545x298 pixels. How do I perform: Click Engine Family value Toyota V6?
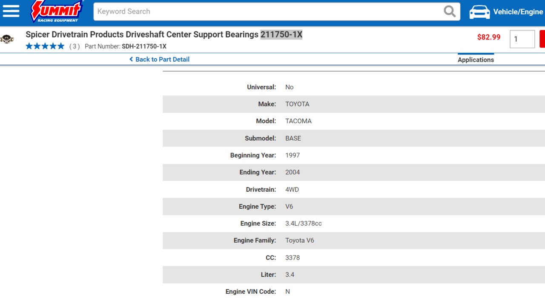pyautogui.click(x=300, y=241)
